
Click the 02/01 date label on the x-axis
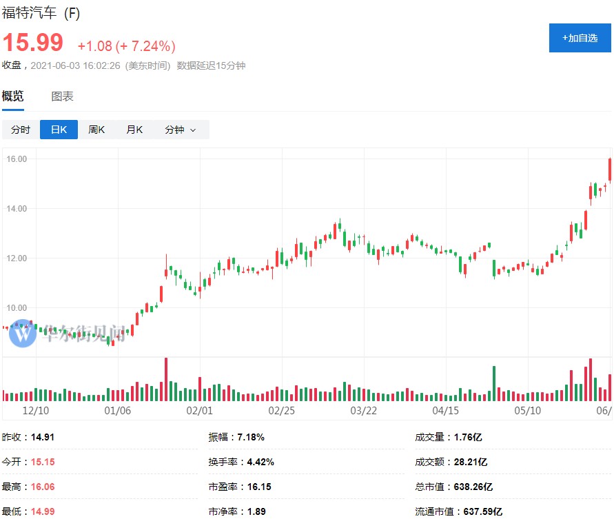198,411
